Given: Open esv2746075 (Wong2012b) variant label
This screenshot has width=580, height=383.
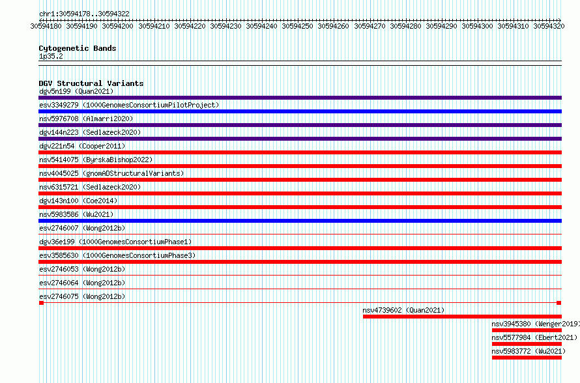Looking at the screenshot, I should click(82, 296).
